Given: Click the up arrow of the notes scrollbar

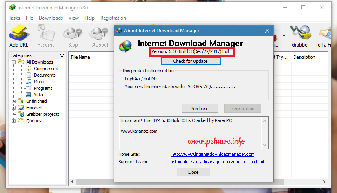Looking at the screenshot, I should (x=264, y=121).
